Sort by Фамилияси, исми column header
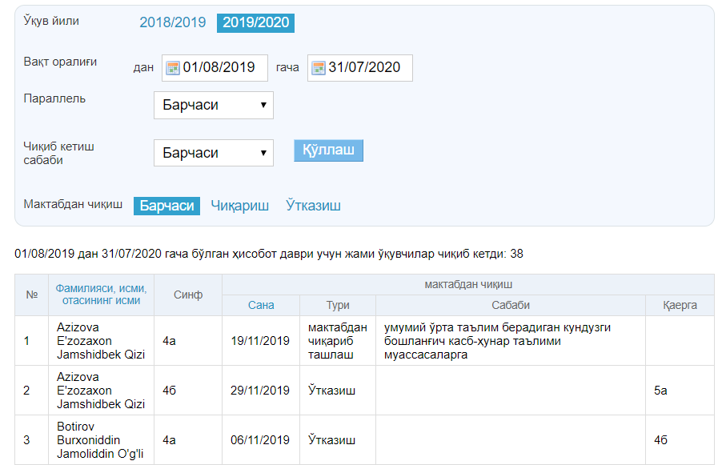The width and height of the screenshot is (718, 465). pos(100,295)
